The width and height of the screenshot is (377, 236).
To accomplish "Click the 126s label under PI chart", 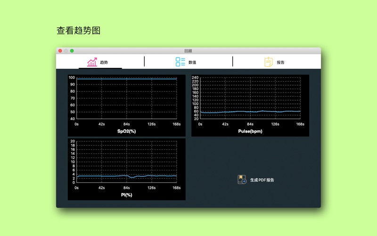I will click(151, 187).
